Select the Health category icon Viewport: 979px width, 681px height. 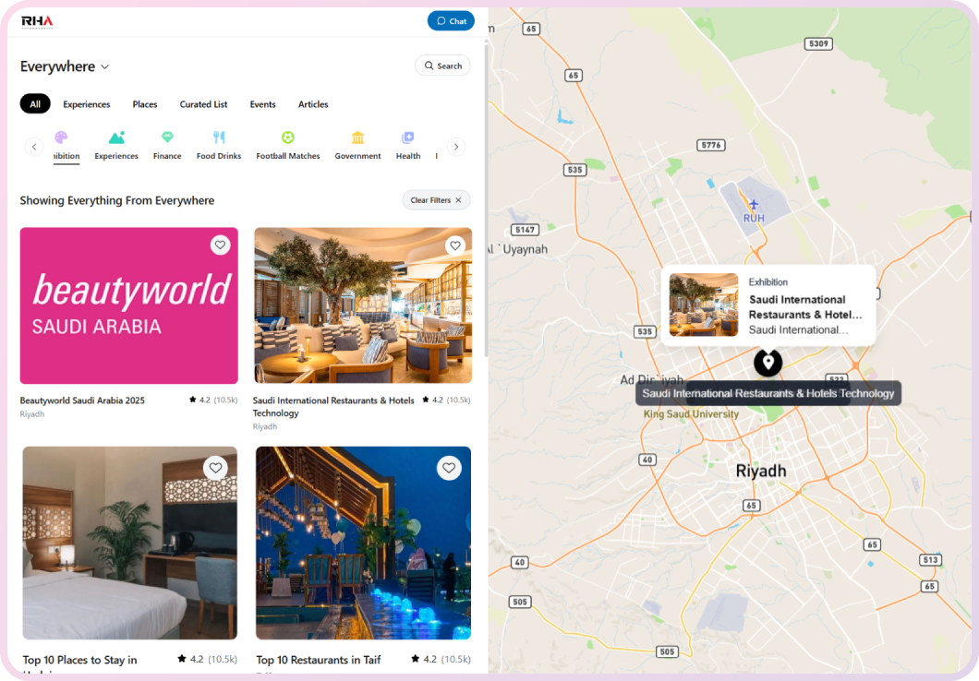coord(407,137)
